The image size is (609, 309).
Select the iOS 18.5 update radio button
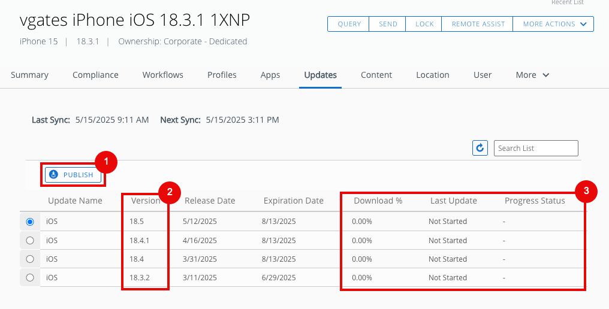pos(30,222)
